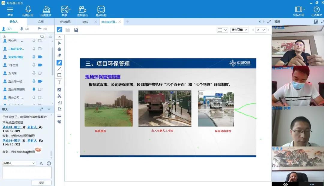Click the scissors screenshot tool
Screen dimensions: 324x186
(x=59, y=96)
